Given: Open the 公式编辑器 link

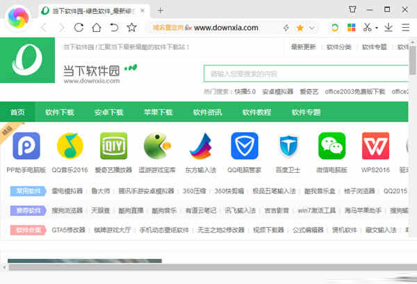Looking at the screenshot, I should click(x=308, y=230).
